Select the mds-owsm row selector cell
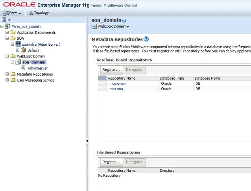The height and width of the screenshot is (191, 251). coord(102,83)
